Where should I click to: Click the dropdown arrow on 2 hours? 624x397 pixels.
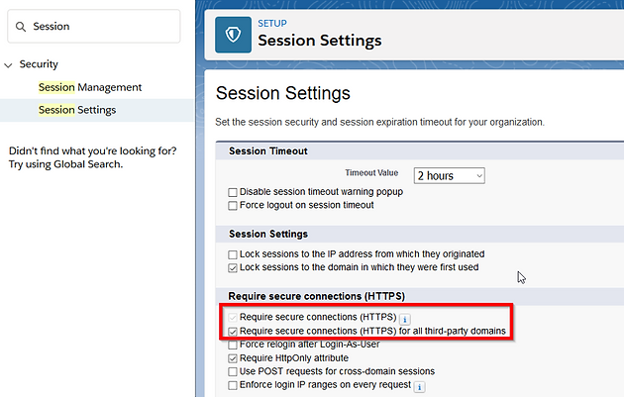click(479, 176)
